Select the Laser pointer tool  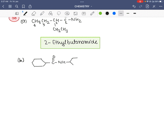[92, 13]
